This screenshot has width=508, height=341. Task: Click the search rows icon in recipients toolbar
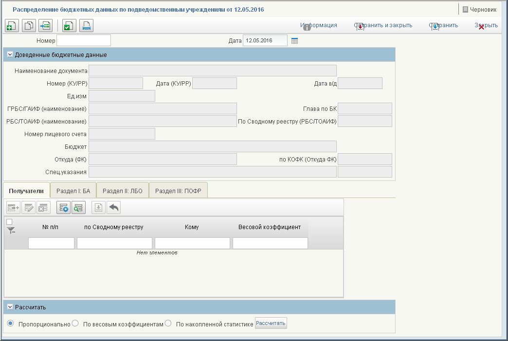click(78, 208)
